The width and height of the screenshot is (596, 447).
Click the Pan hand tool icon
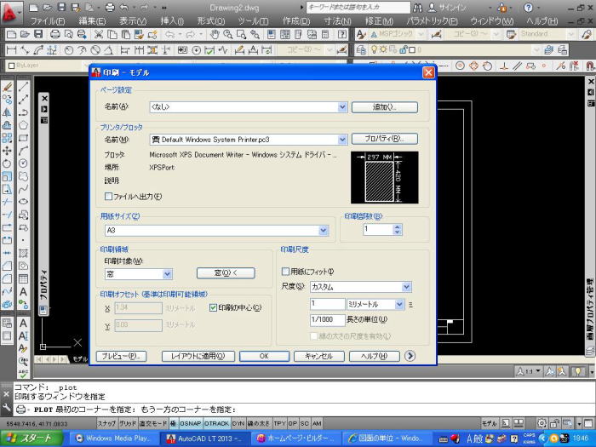pyautogui.click(x=215, y=35)
